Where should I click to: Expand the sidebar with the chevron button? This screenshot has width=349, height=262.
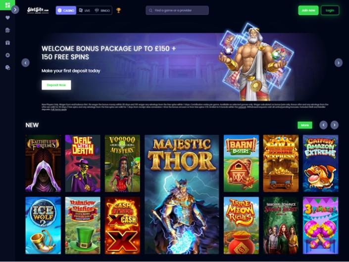(x=15, y=10)
